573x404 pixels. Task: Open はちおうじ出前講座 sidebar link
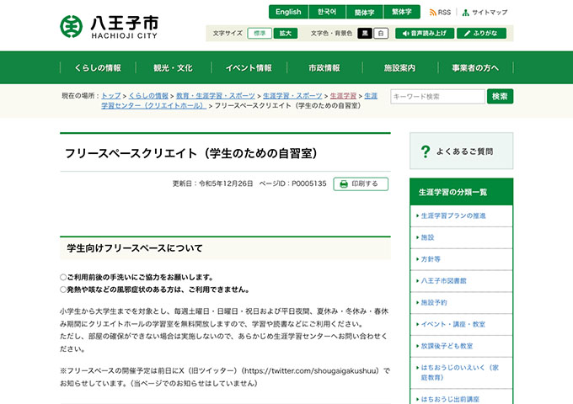[450, 400]
